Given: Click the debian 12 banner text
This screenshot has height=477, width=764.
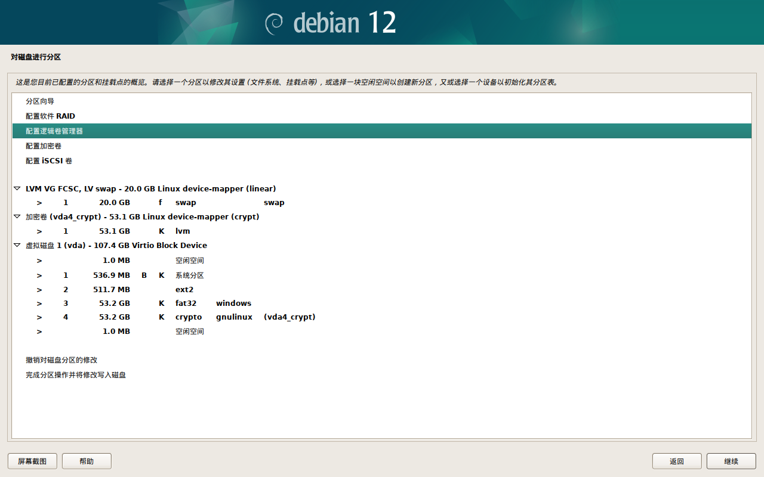Looking at the screenshot, I should tap(344, 23).
